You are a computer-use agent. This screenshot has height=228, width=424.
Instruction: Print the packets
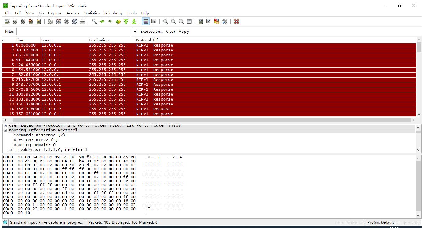(x=83, y=21)
